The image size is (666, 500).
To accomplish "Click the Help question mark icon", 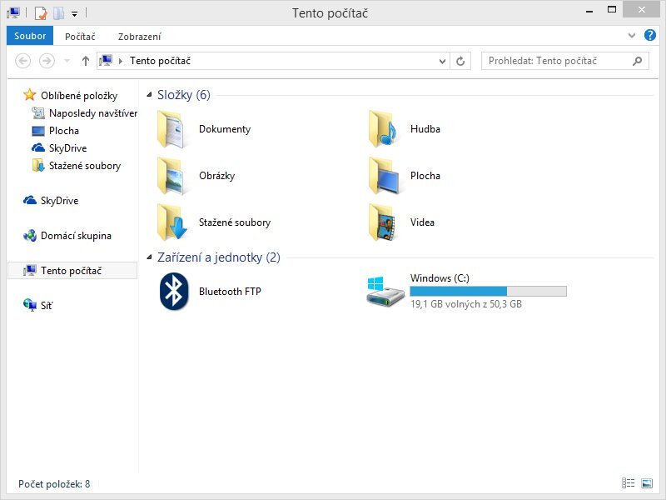I will (649, 36).
